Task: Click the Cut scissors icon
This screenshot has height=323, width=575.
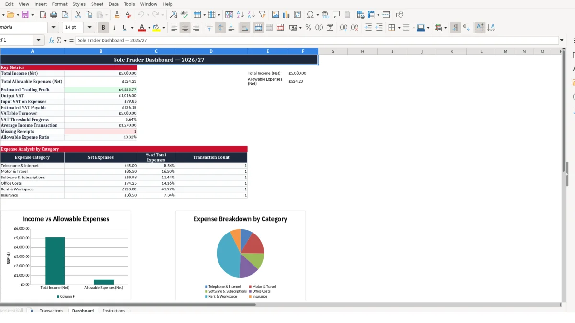Action: [x=78, y=15]
